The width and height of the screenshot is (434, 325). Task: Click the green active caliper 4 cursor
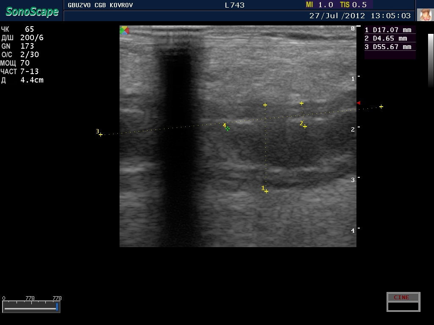(228, 128)
